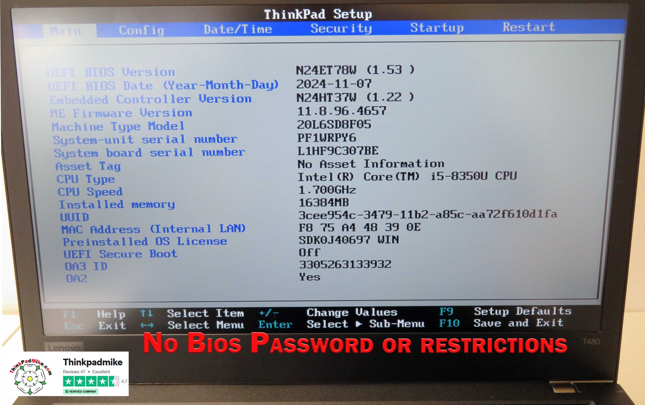Select the OA3 ID label
Viewport: 645px width, 405px height.
click(x=86, y=267)
